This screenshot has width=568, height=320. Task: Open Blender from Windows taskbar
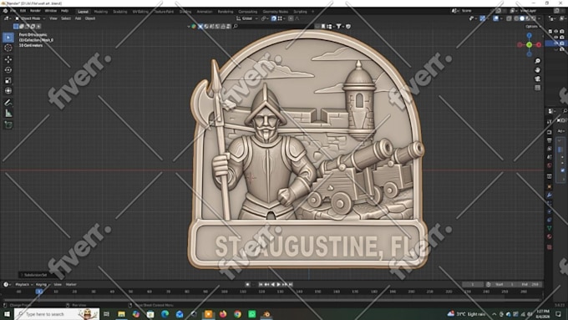266,314
